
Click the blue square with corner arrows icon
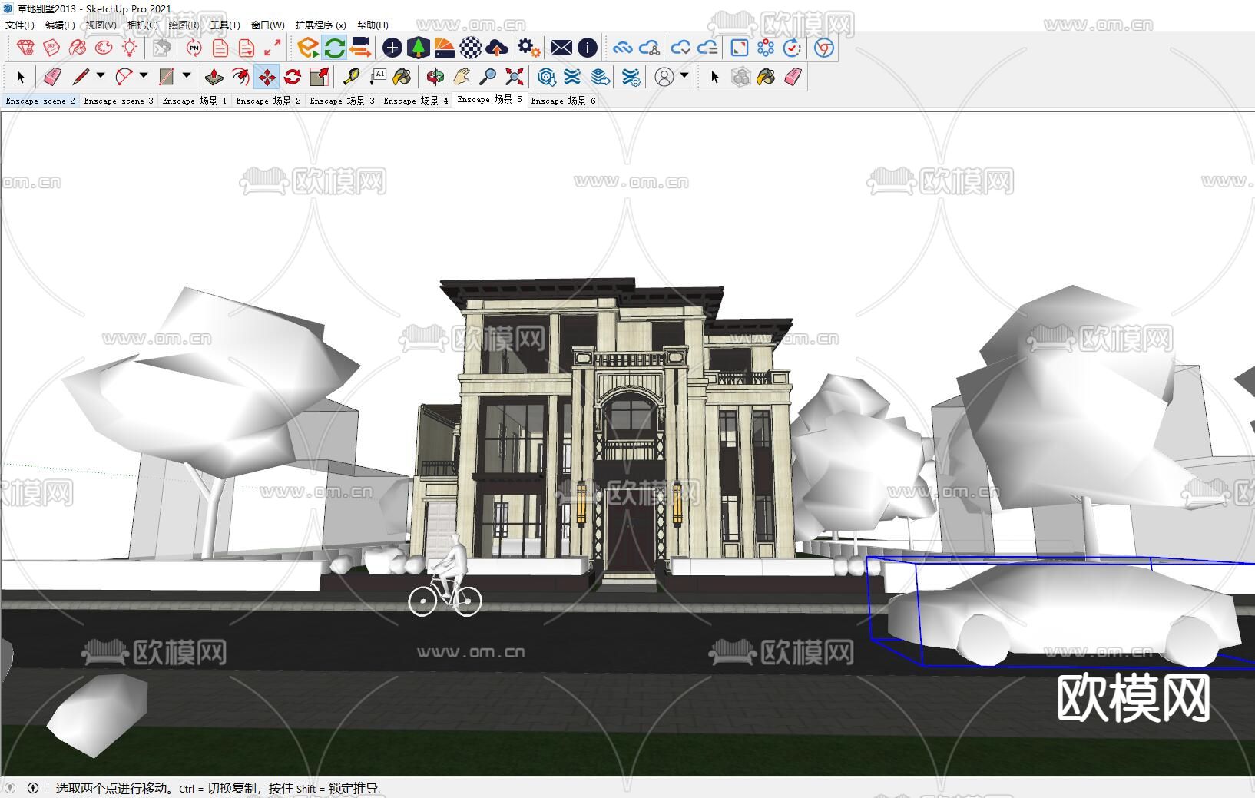tap(740, 48)
